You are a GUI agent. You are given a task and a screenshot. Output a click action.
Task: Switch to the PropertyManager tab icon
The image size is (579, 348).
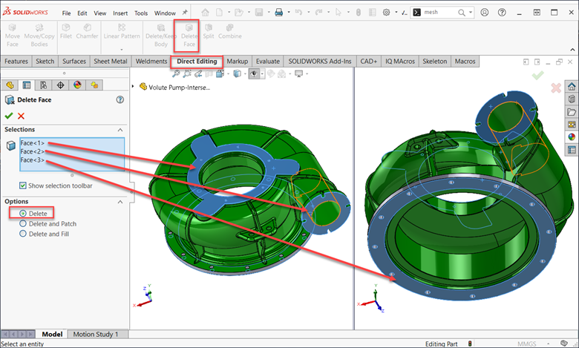tap(27, 85)
